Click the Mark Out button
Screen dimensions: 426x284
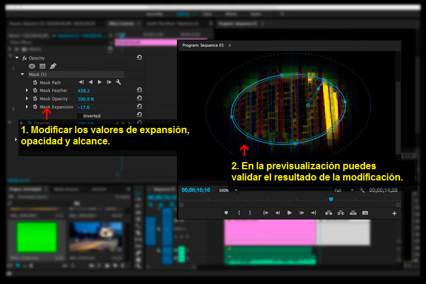(250, 213)
